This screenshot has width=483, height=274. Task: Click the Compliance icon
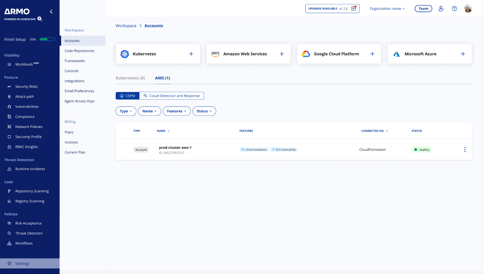coord(9,117)
